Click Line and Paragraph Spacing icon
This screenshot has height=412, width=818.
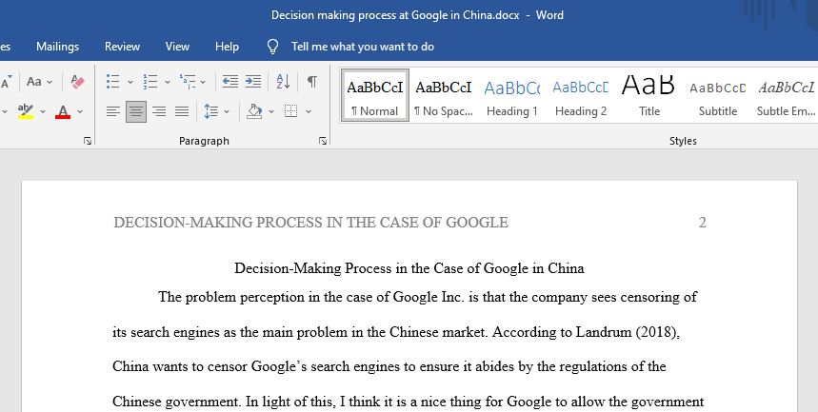coord(211,111)
